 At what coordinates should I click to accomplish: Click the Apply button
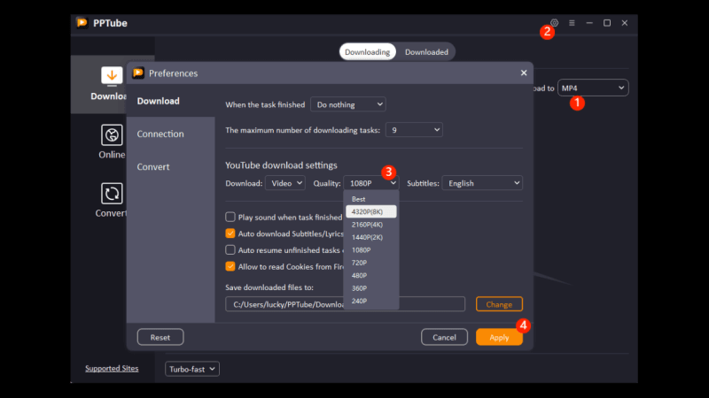(499, 337)
